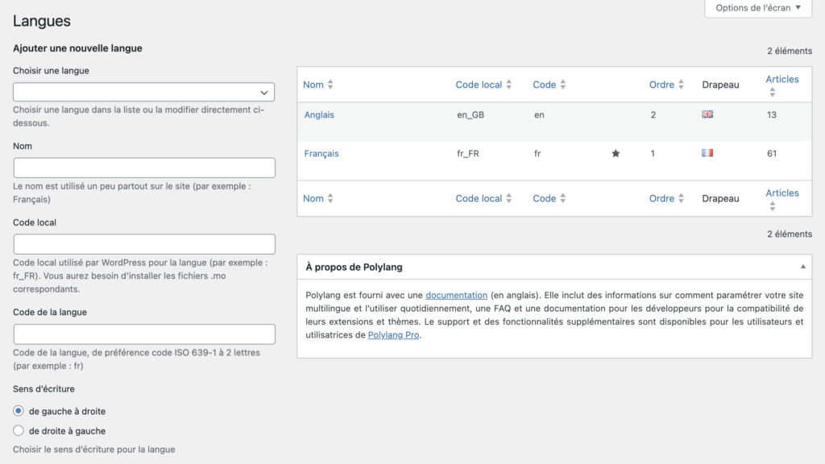The height and width of the screenshot is (464, 825).
Task: Open the Polylang documentation link
Action: (456, 296)
